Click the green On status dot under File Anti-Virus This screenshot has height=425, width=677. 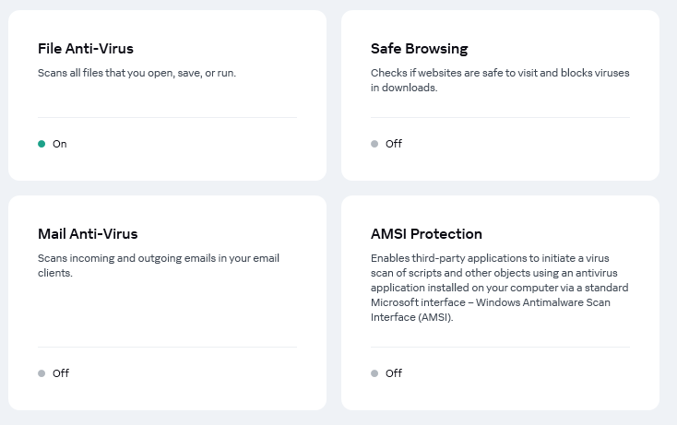(x=42, y=144)
